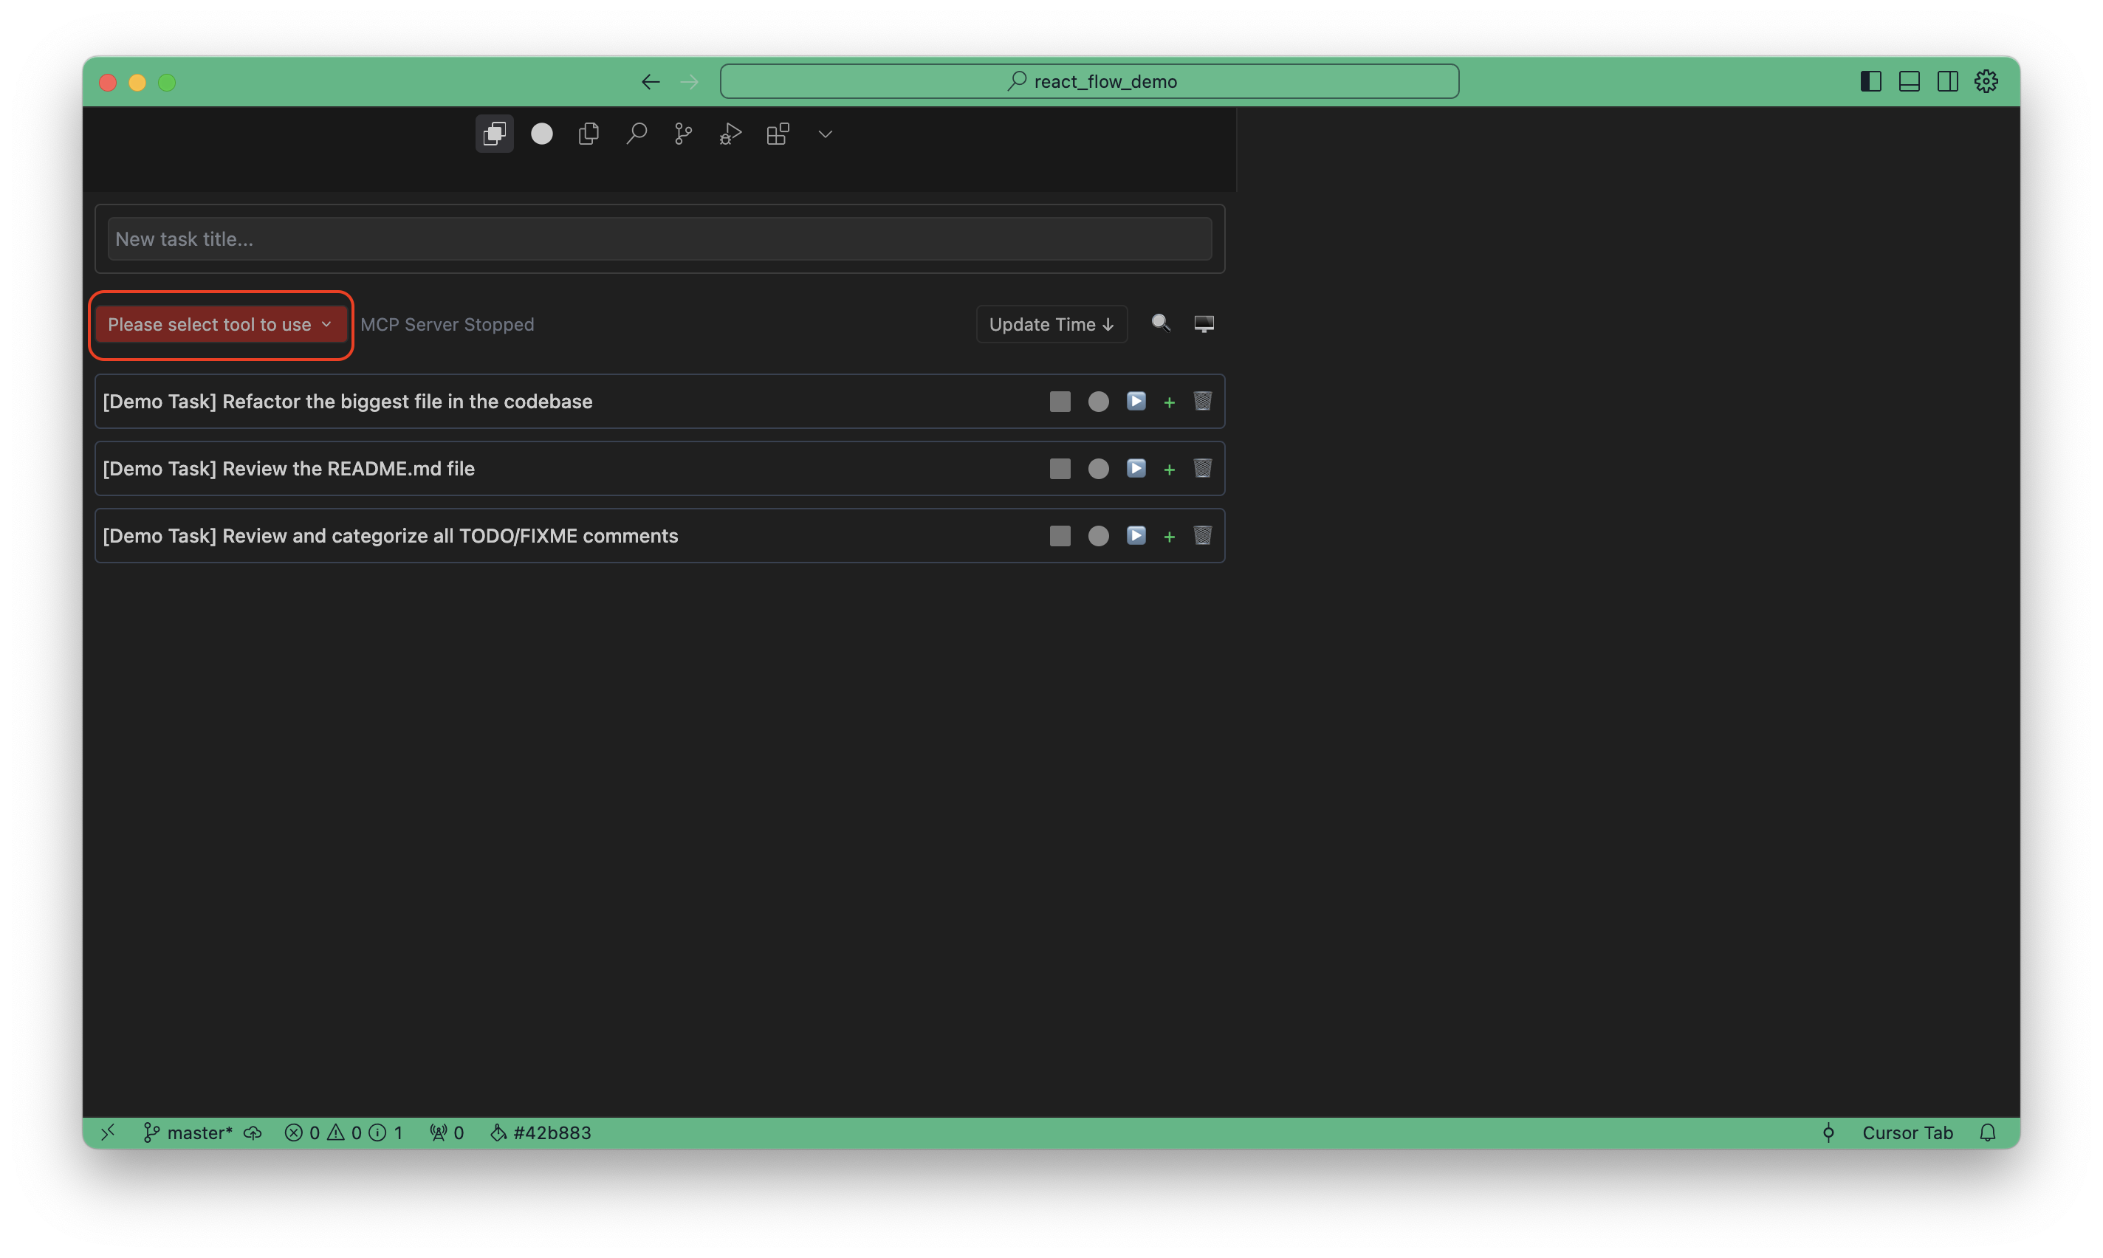Click Cursor Tab in the status bar

coord(1907,1132)
